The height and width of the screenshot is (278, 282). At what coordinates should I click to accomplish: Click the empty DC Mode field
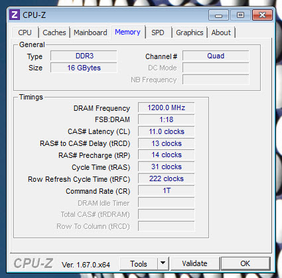click(x=216, y=68)
